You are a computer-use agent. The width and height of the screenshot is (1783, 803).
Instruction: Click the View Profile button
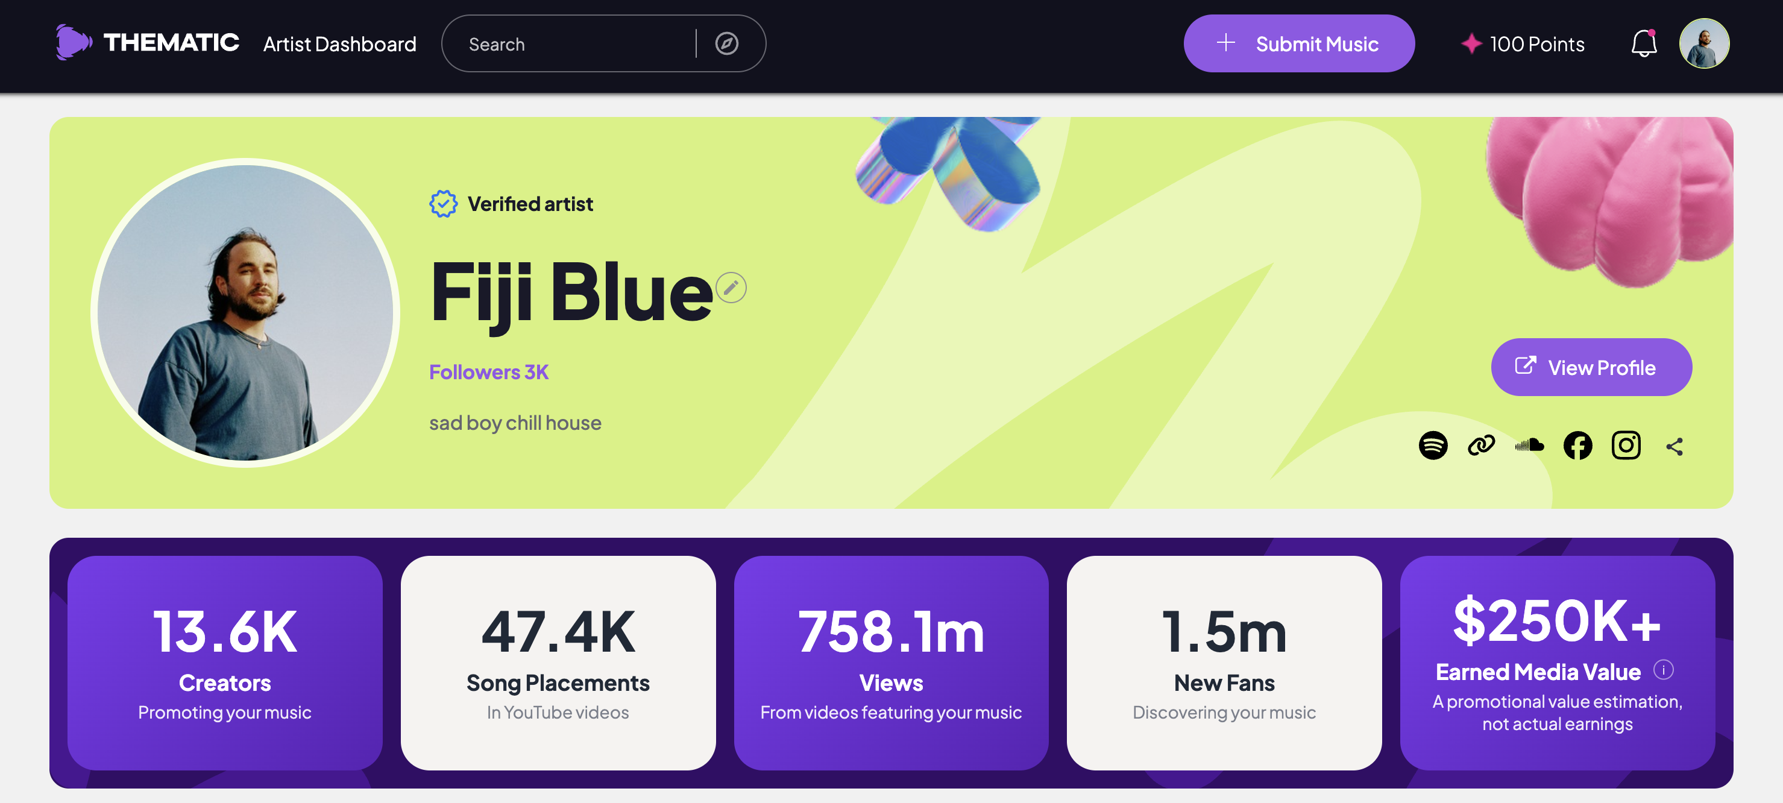pos(1591,367)
